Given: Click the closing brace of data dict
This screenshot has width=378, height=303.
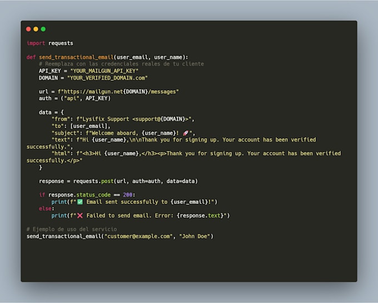Looking at the screenshot, I should [41, 168].
